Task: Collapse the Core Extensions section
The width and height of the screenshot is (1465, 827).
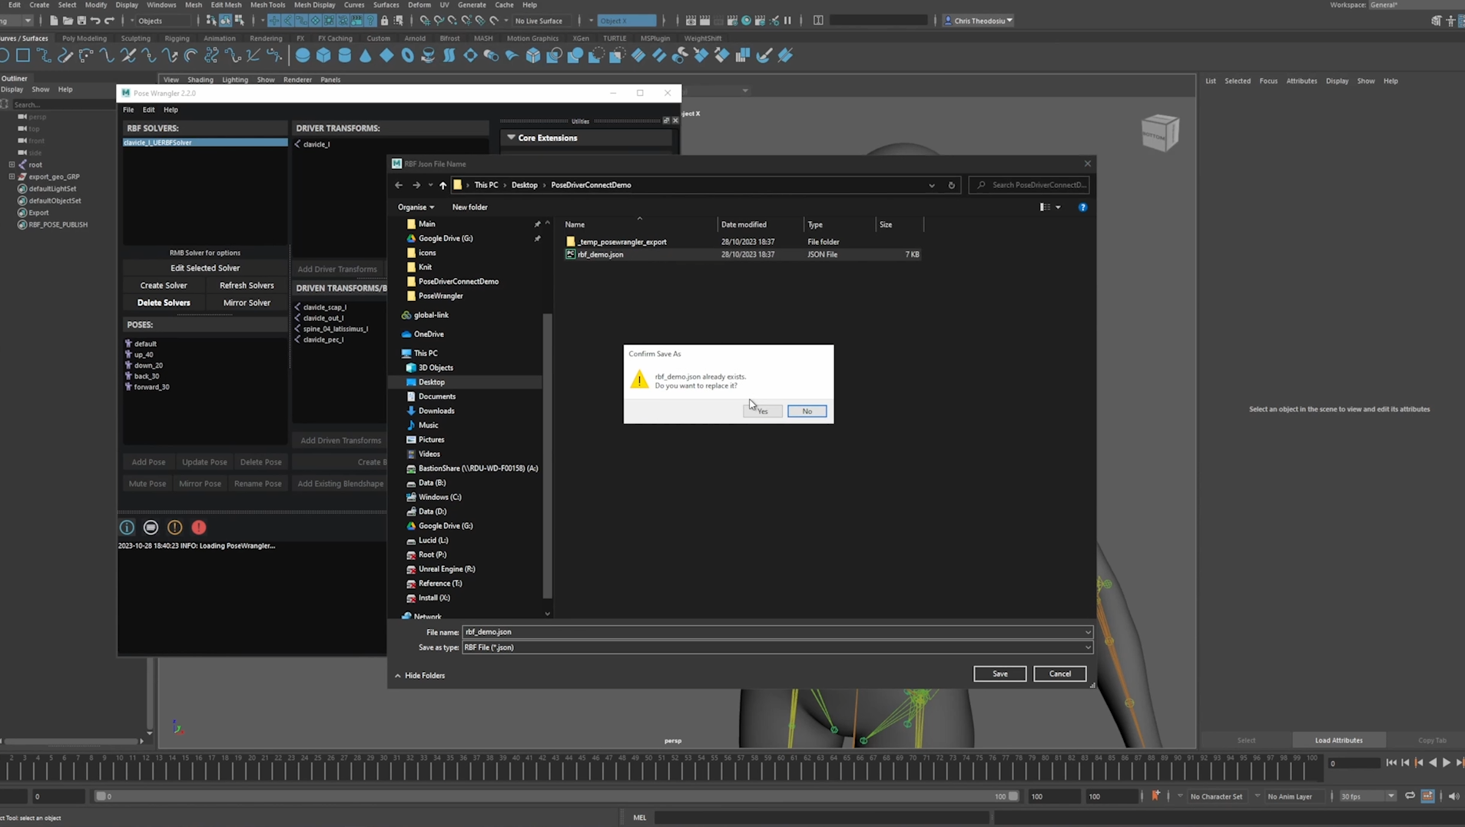Action: click(512, 137)
